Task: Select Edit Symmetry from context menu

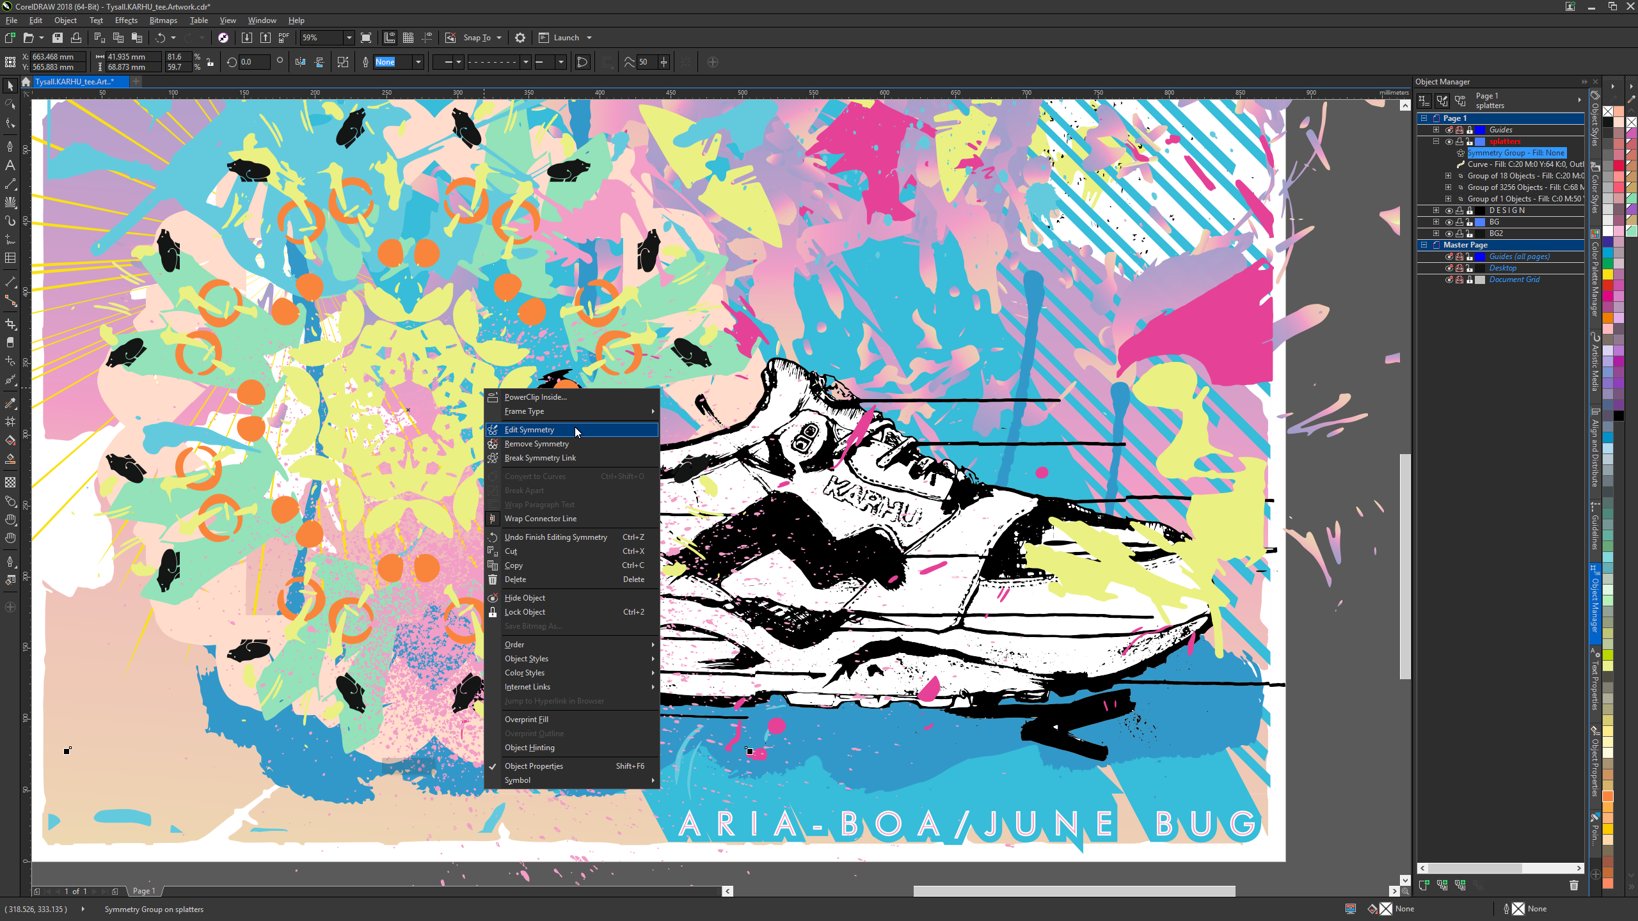Action: click(x=529, y=429)
